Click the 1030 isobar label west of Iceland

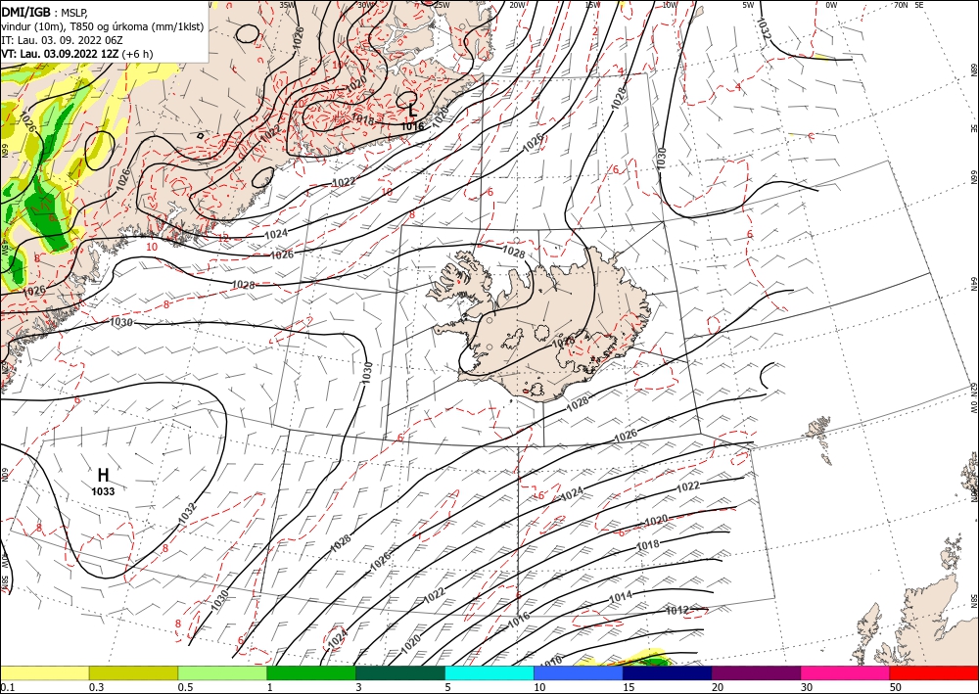[367, 373]
